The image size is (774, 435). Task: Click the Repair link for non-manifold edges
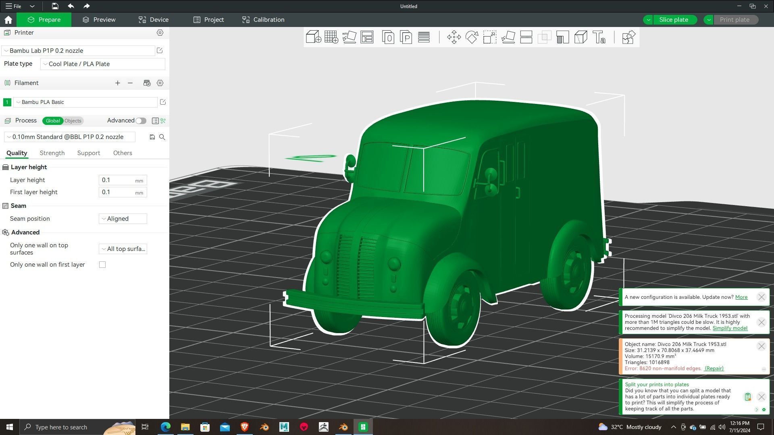click(714, 369)
